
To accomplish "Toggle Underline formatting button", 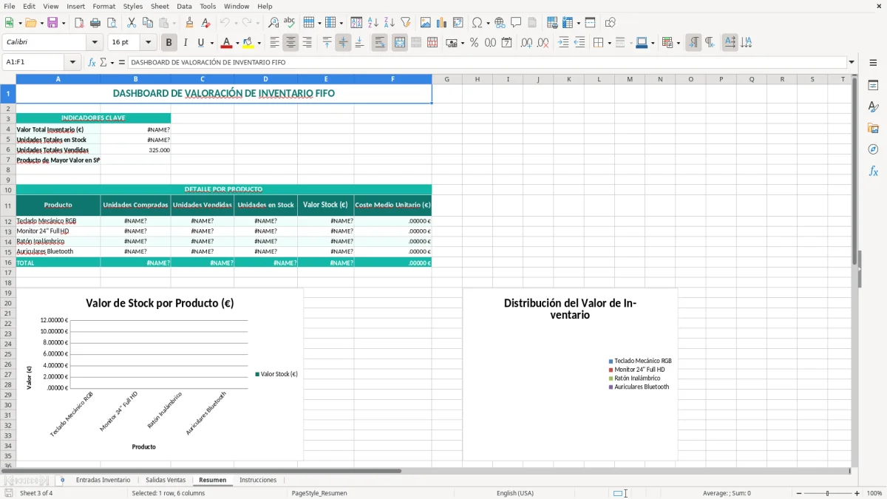I will (x=200, y=43).
